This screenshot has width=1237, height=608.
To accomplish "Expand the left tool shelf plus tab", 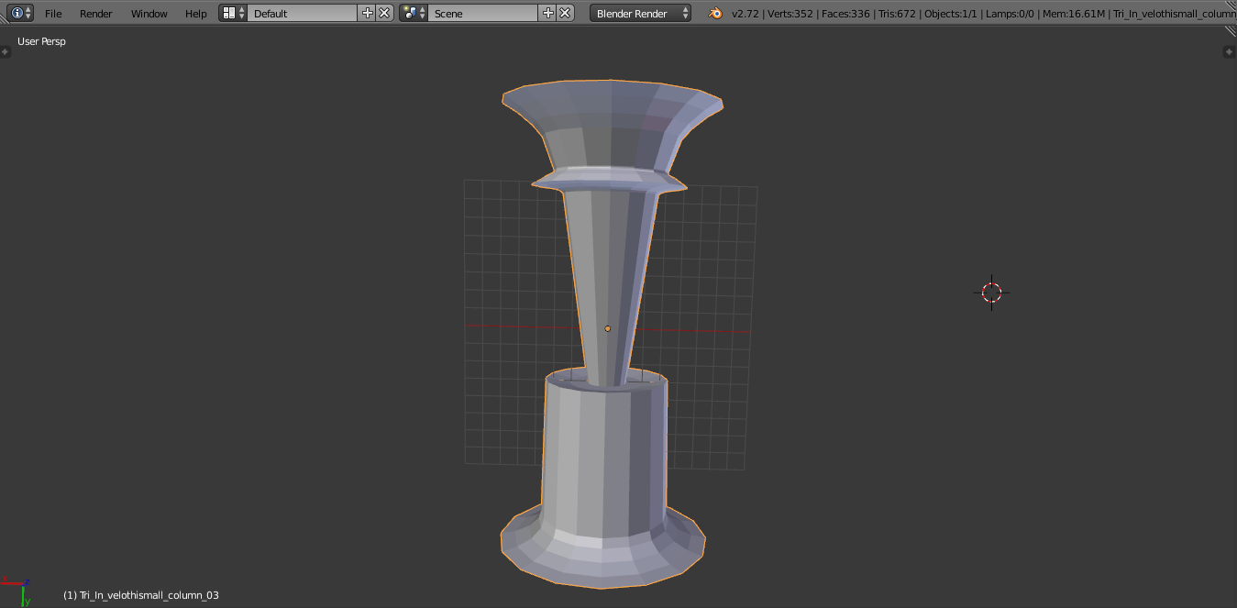I will 5,52.
